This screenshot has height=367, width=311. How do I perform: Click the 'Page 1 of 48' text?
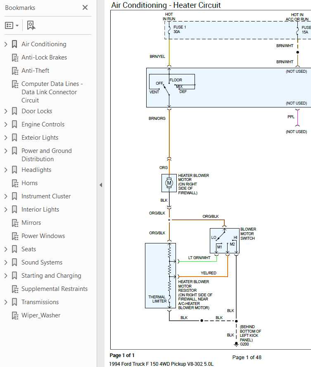247,357
